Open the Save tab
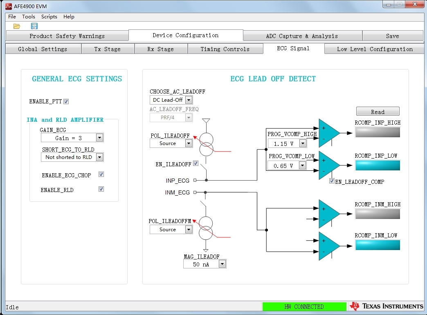This screenshot has width=427, height=315. coord(393,36)
